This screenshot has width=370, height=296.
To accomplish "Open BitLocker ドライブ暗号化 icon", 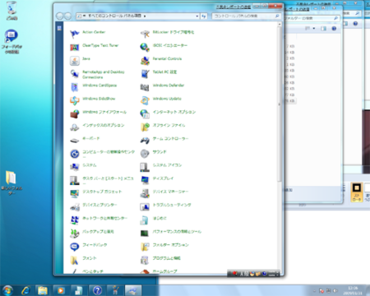I will [145, 34].
